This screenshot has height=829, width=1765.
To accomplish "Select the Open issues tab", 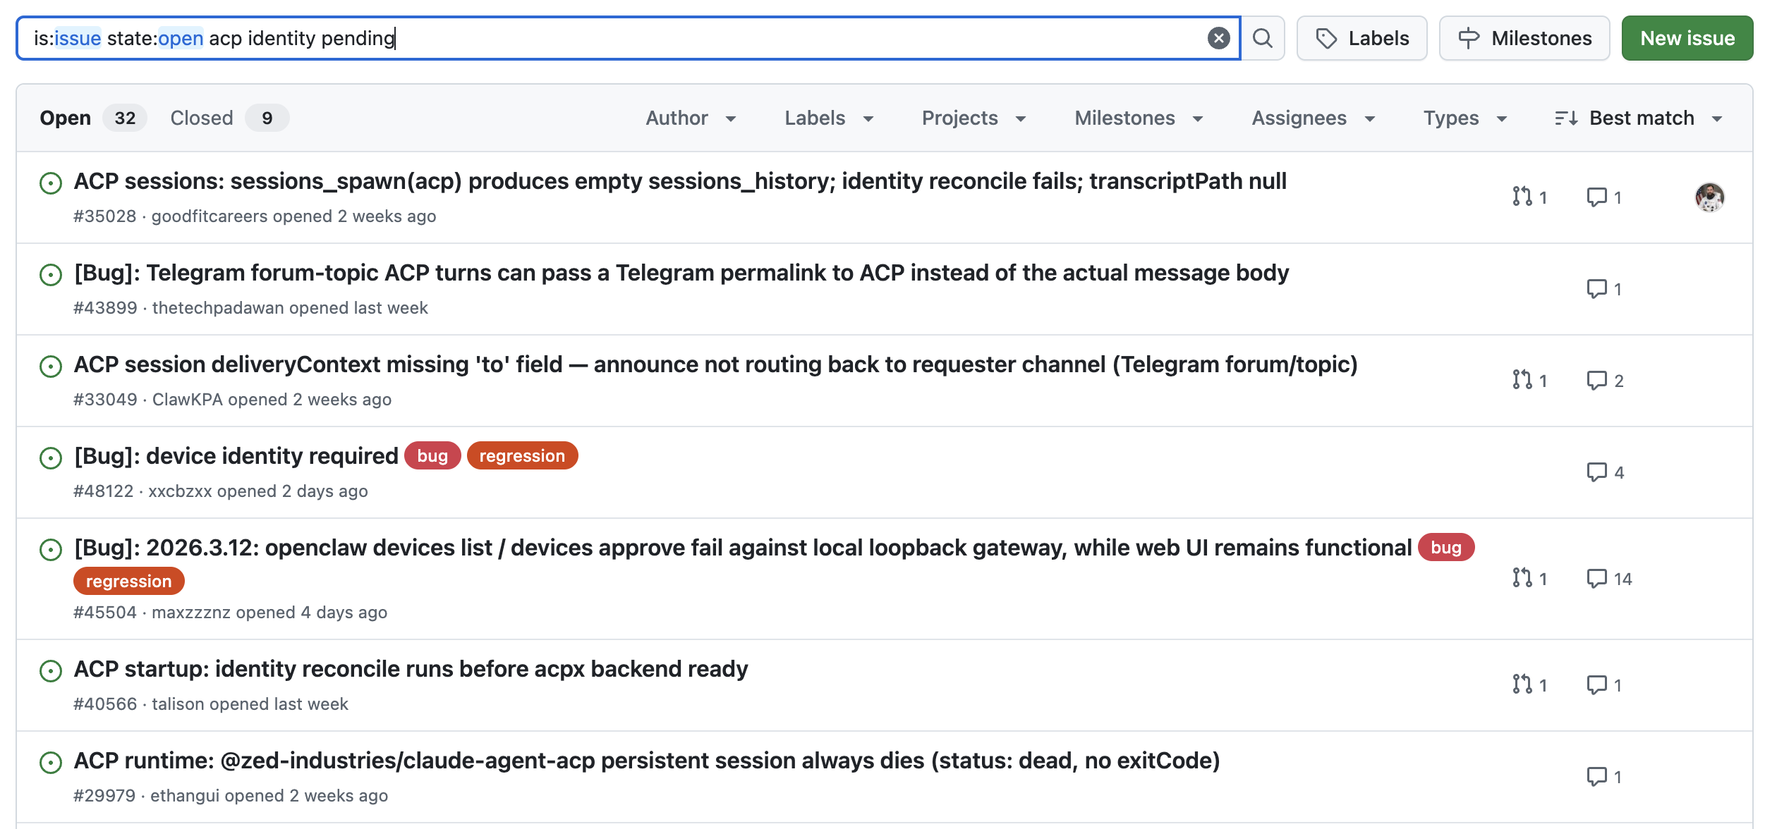I will point(66,118).
